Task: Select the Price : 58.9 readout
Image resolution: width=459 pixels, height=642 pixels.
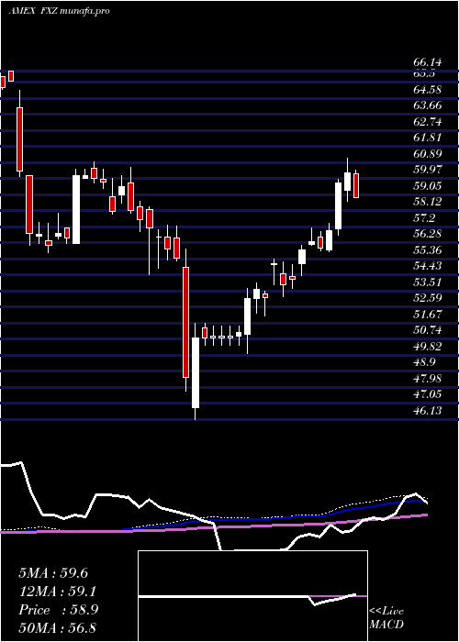Action: point(58,610)
